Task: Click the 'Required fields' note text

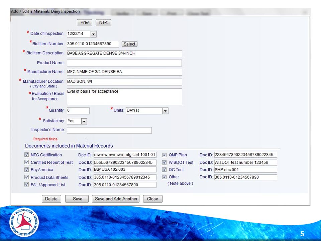Action: tap(45, 139)
